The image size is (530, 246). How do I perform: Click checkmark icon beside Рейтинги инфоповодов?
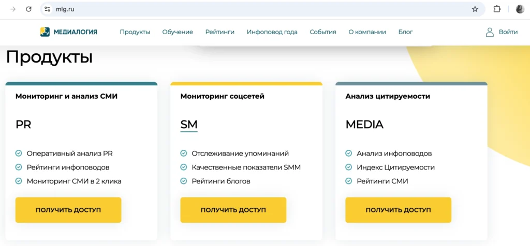click(19, 167)
